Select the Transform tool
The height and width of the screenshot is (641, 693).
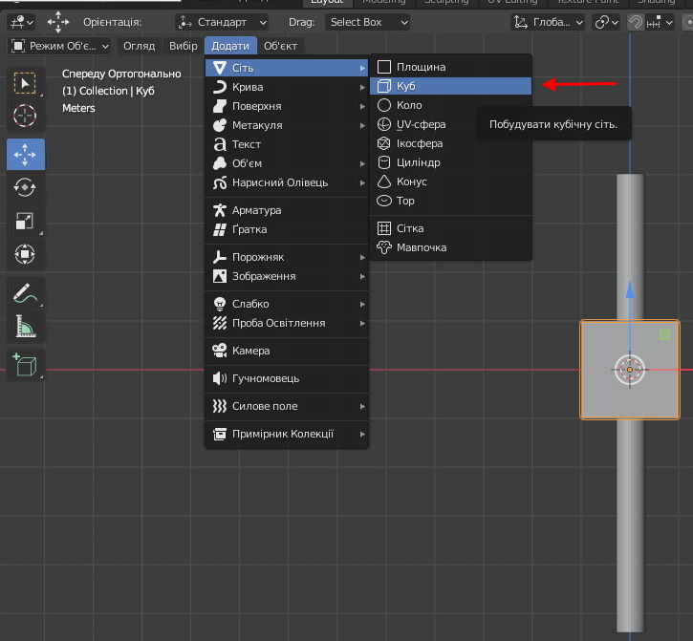25,254
